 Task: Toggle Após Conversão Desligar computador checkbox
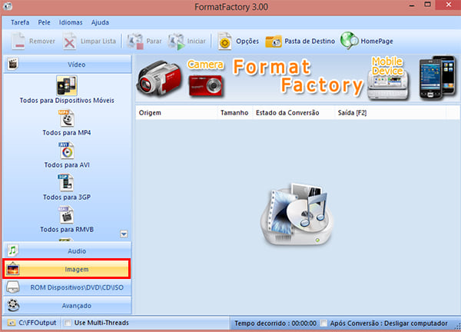(x=323, y=324)
